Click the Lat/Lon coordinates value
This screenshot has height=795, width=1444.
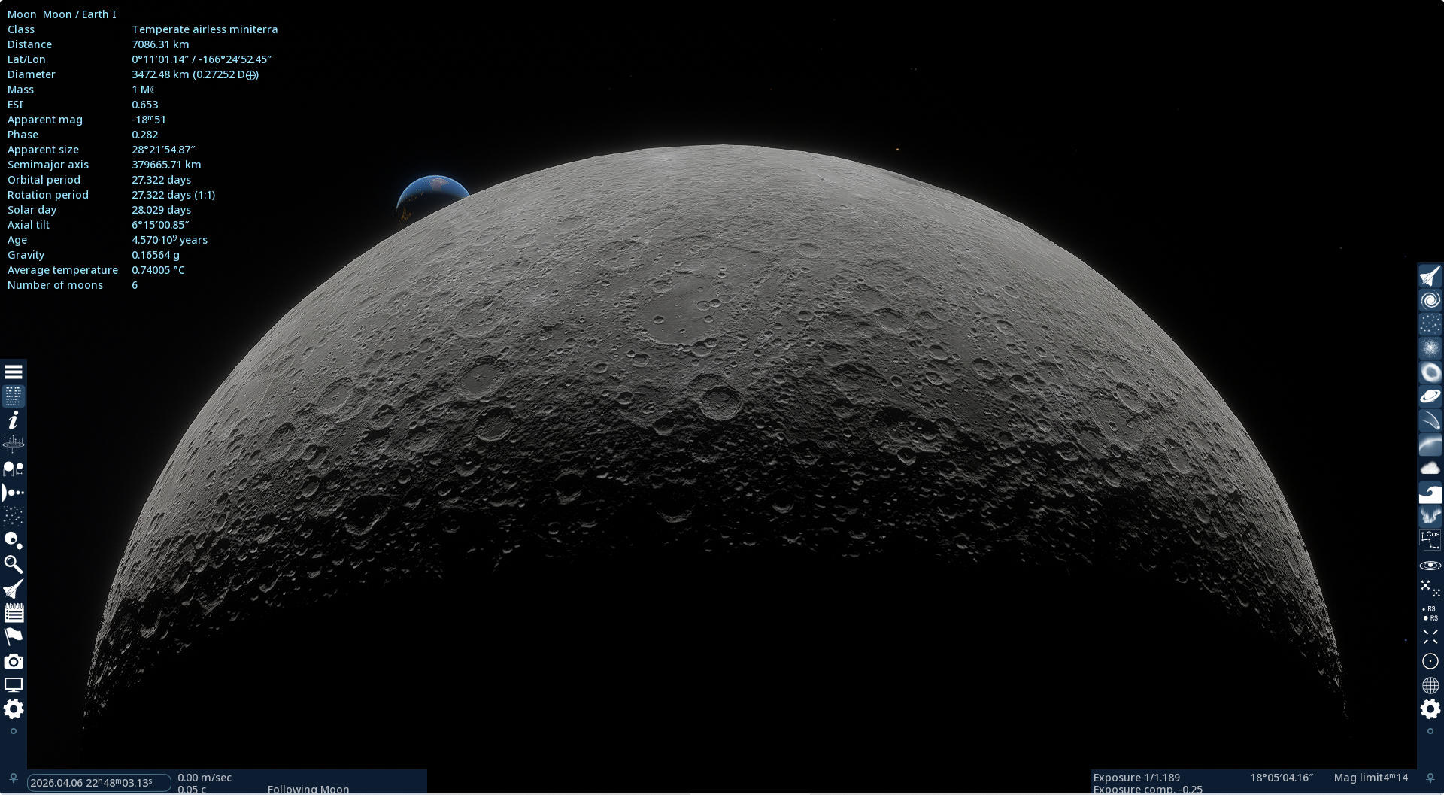(202, 59)
